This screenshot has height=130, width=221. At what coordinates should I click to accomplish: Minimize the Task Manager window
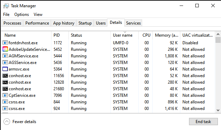pyautogui.click(x=181, y=6)
